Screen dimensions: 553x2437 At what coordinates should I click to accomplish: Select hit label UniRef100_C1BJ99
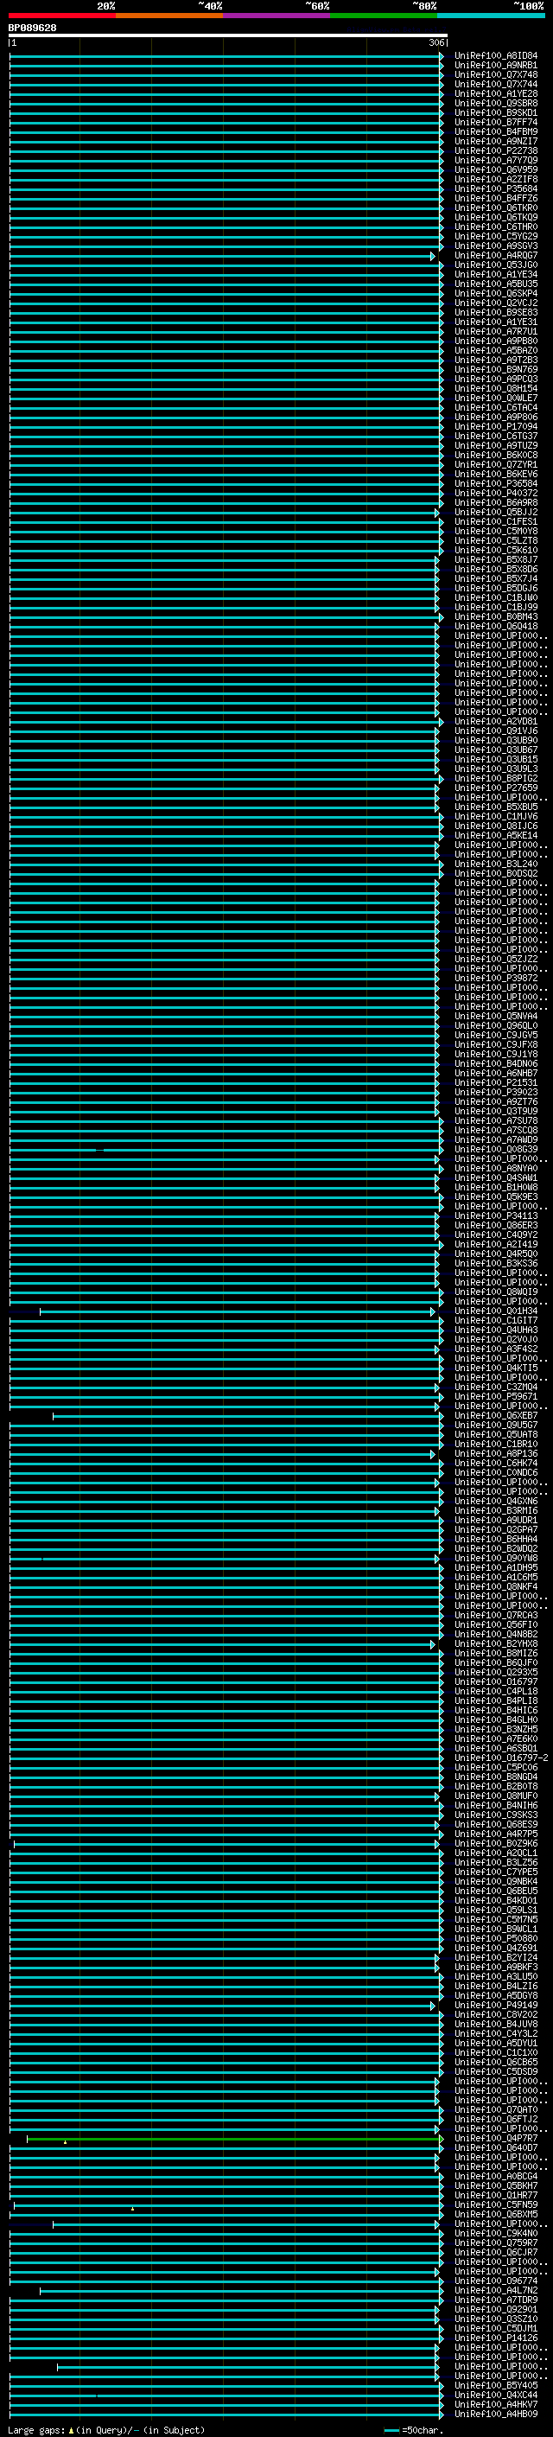pyautogui.click(x=495, y=608)
